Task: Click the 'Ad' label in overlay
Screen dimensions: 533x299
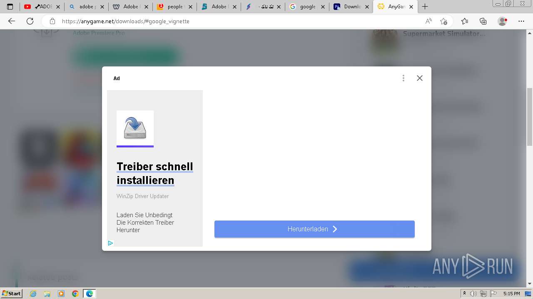Action: pos(117,78)
